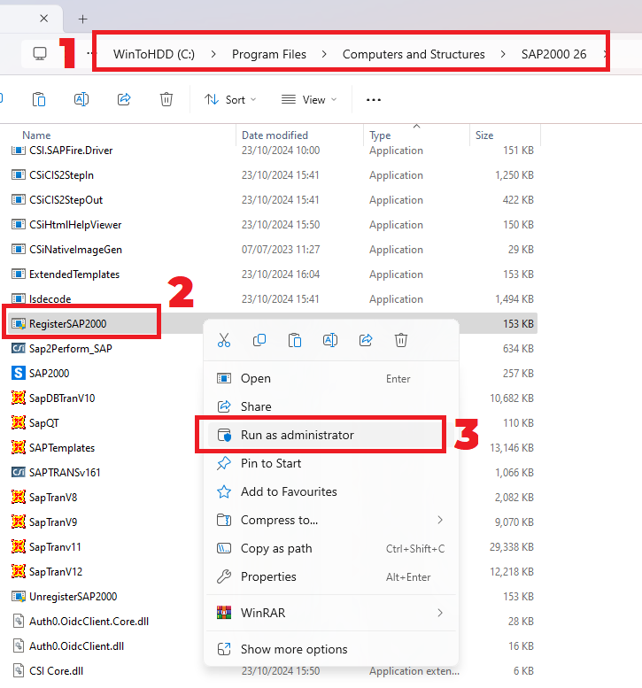642x688 pixels.
Task: Click the toolbar Paste icon
Action: tap(39, 99)
